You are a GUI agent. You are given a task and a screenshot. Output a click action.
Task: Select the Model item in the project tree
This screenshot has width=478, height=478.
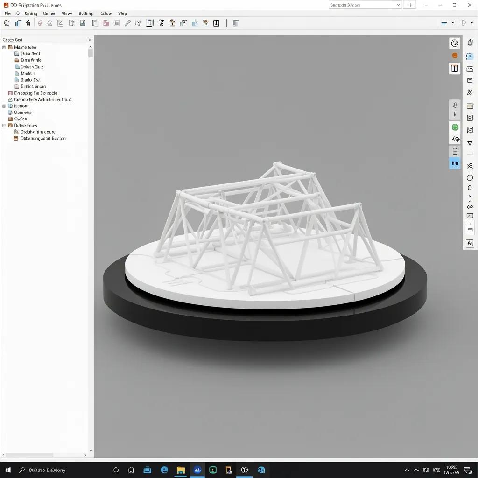point(27,73)
